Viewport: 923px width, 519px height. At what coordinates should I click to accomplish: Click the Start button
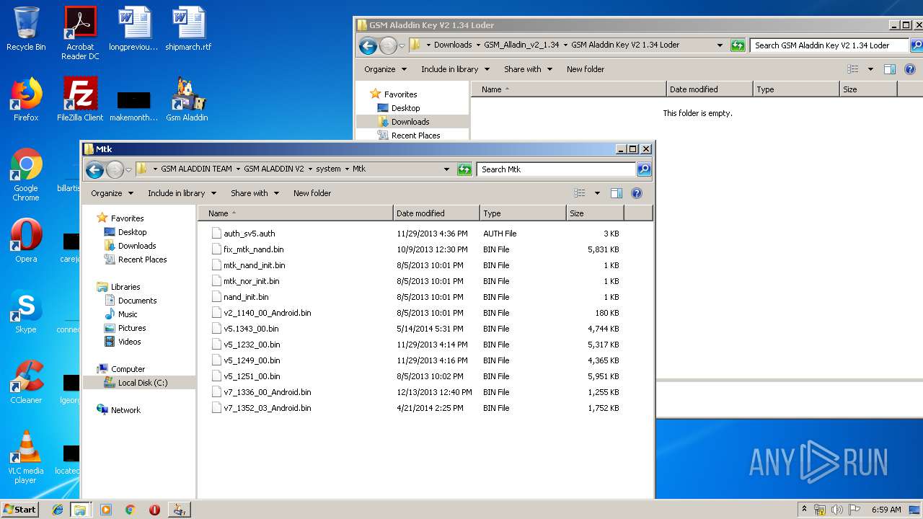point(19,510)
